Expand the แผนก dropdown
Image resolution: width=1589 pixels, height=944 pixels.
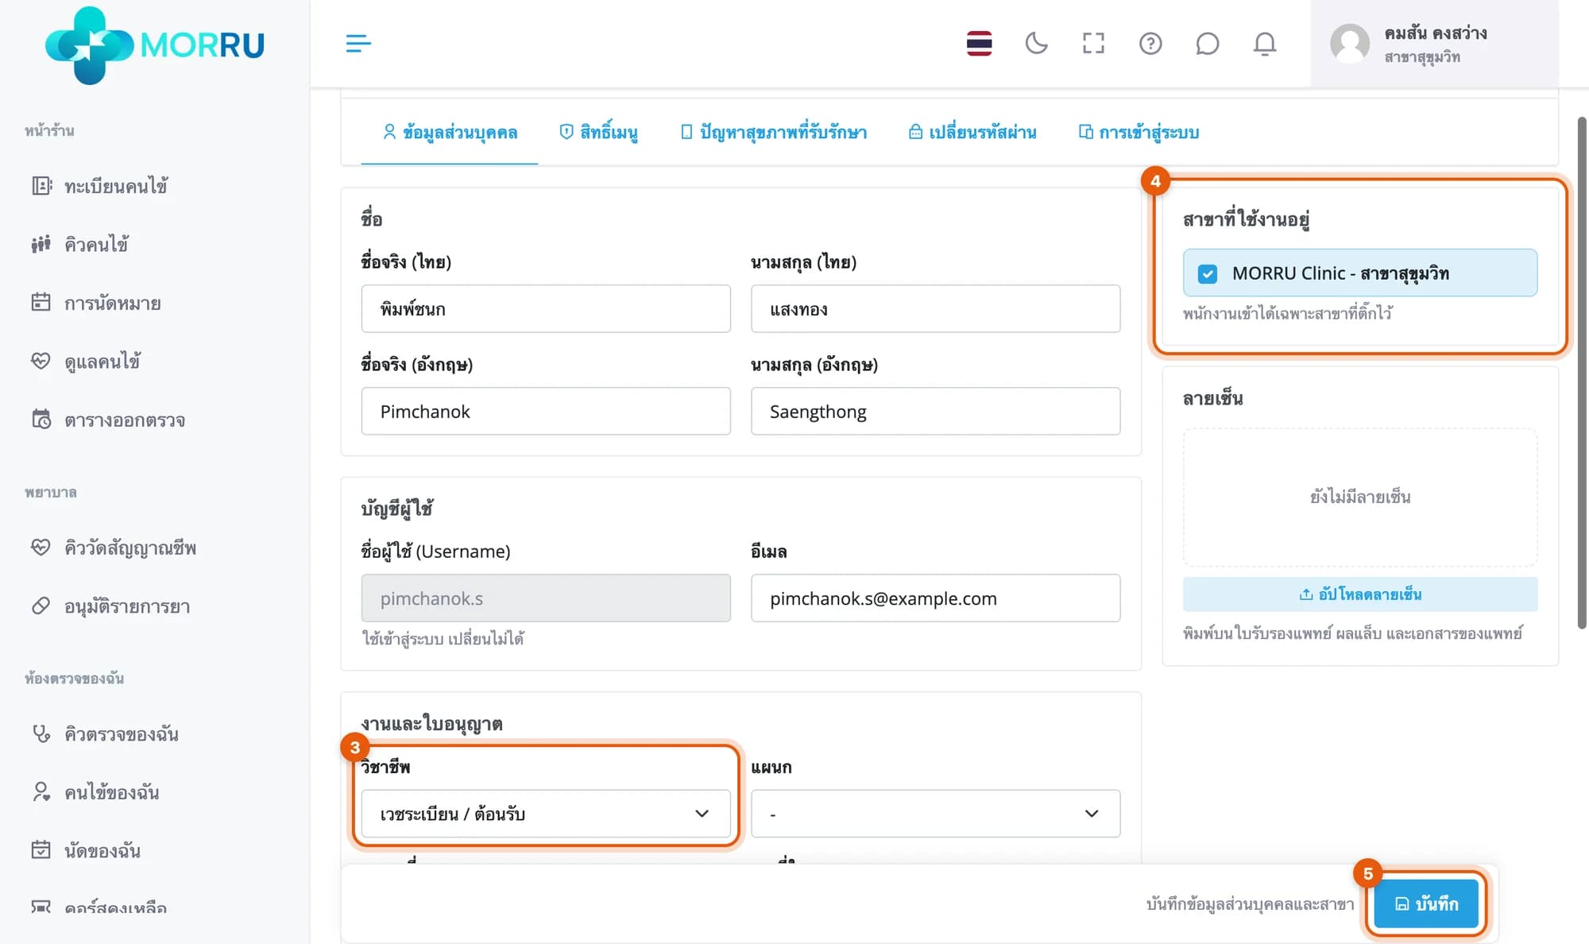tap(935, 814)
